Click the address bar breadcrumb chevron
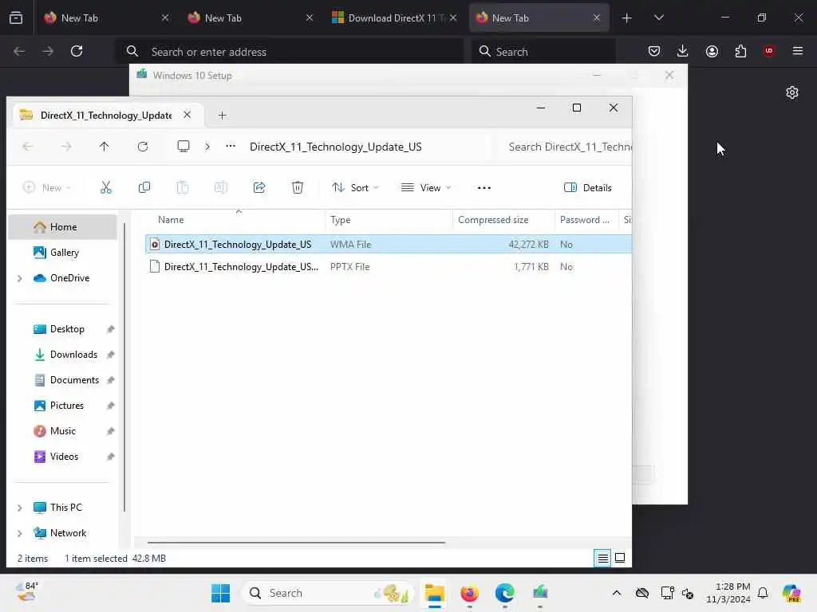The height and width of the screenshot is (612, 817). (207, 147)
